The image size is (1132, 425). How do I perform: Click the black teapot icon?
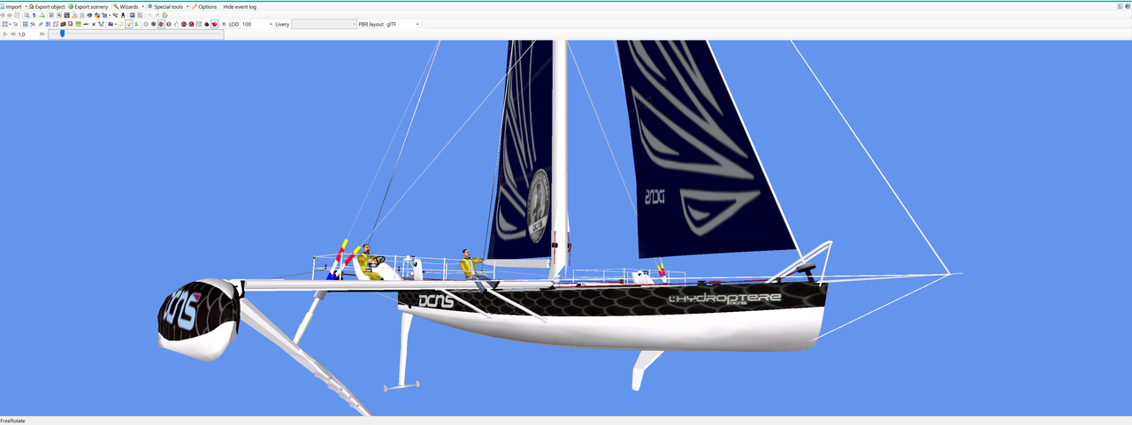pyautogui.click(x=206, y=24)
